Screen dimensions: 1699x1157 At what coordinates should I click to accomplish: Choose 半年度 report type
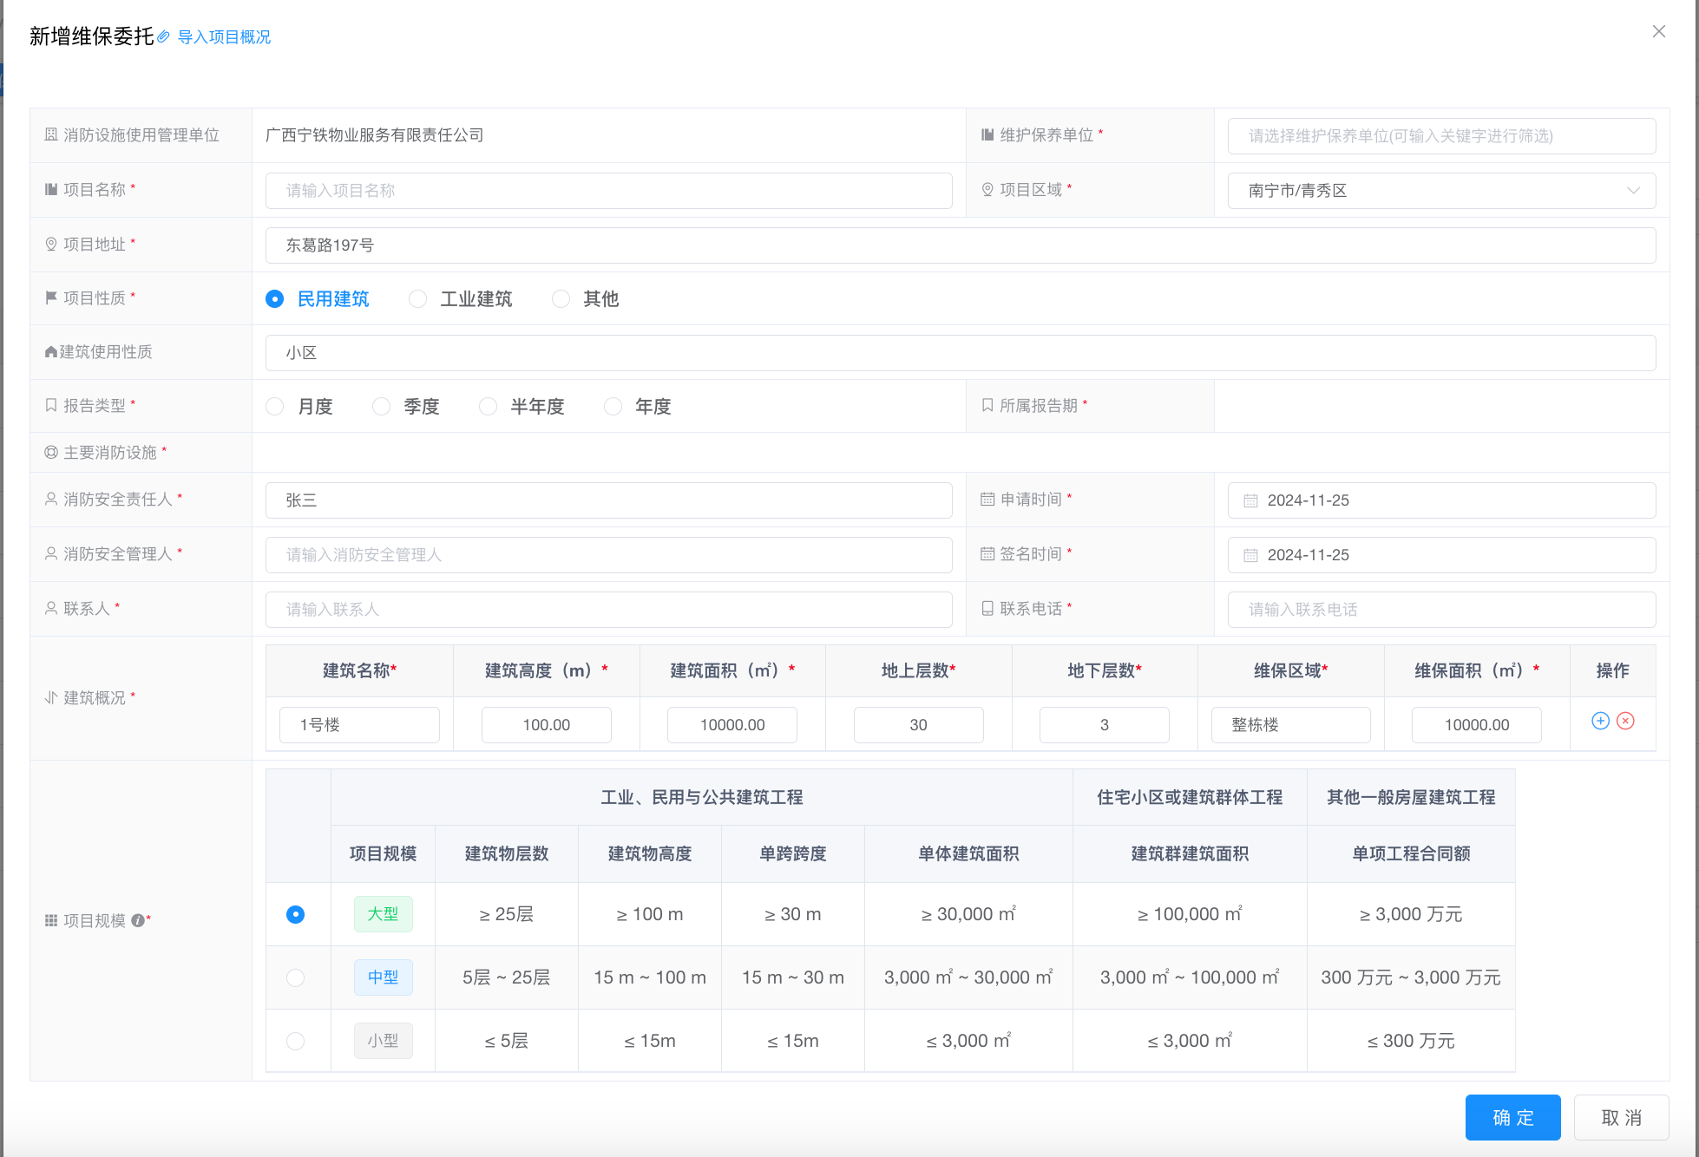pyautogui.click(x=489, y=407)
